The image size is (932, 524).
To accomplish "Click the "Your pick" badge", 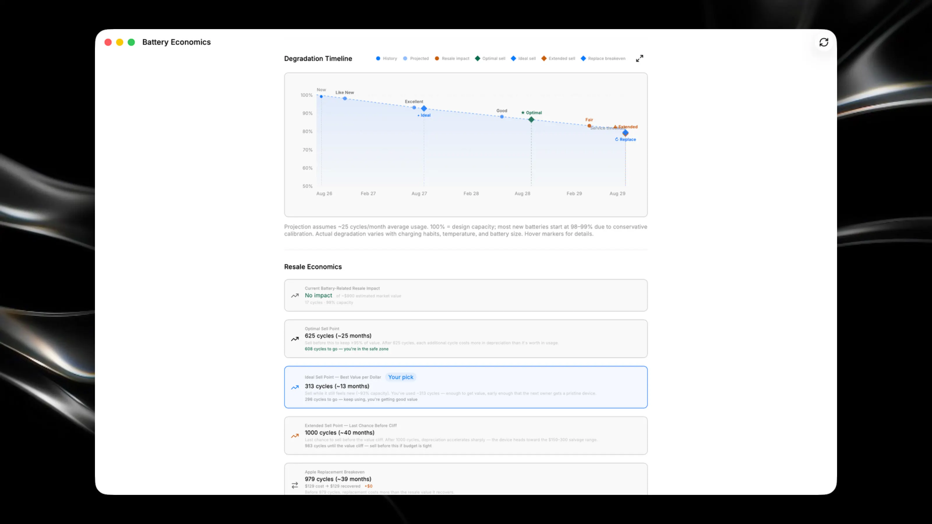I will [x=400, y=377].
